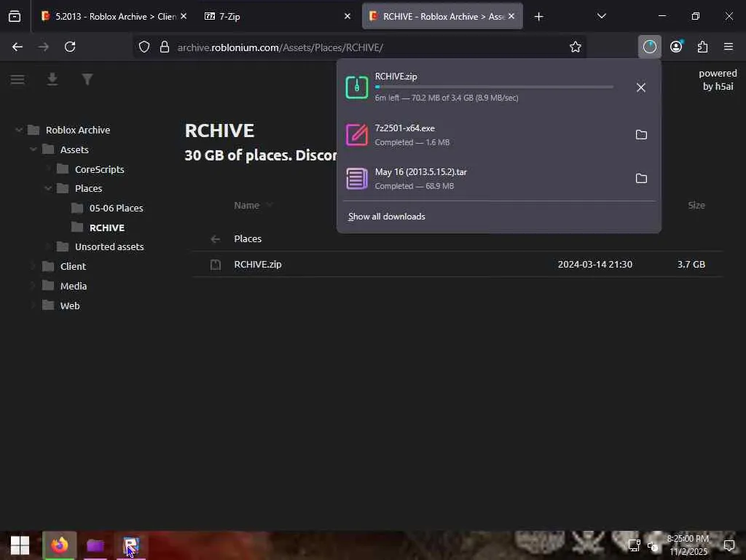Open the Firefox application menu

pyautogui.click(x=729, y=47)
